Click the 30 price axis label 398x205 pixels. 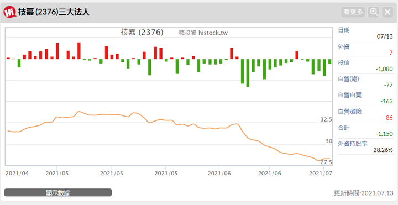coord(329,141)
